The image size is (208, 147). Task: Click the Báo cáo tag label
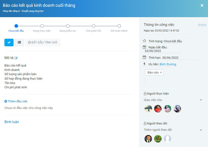(153, 72)
